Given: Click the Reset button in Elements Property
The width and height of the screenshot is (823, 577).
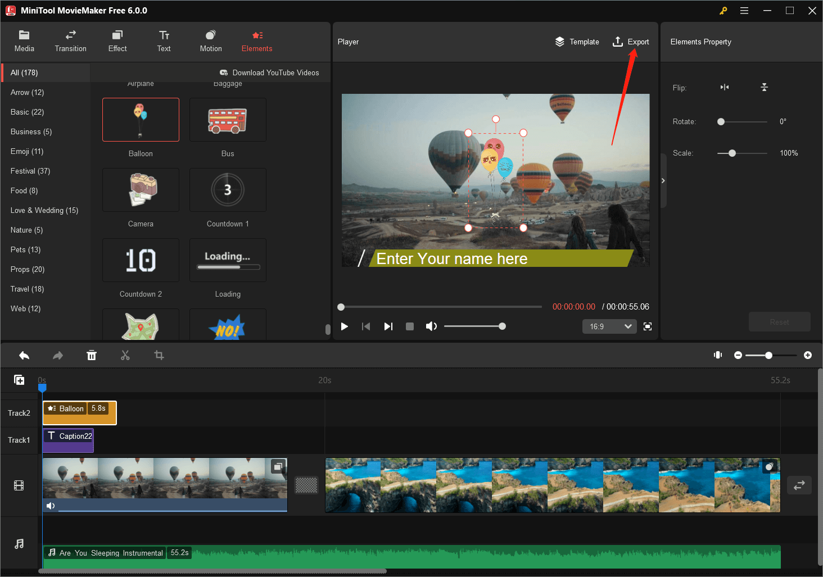Looking at the screenshot, I should [x=779, y=322].
